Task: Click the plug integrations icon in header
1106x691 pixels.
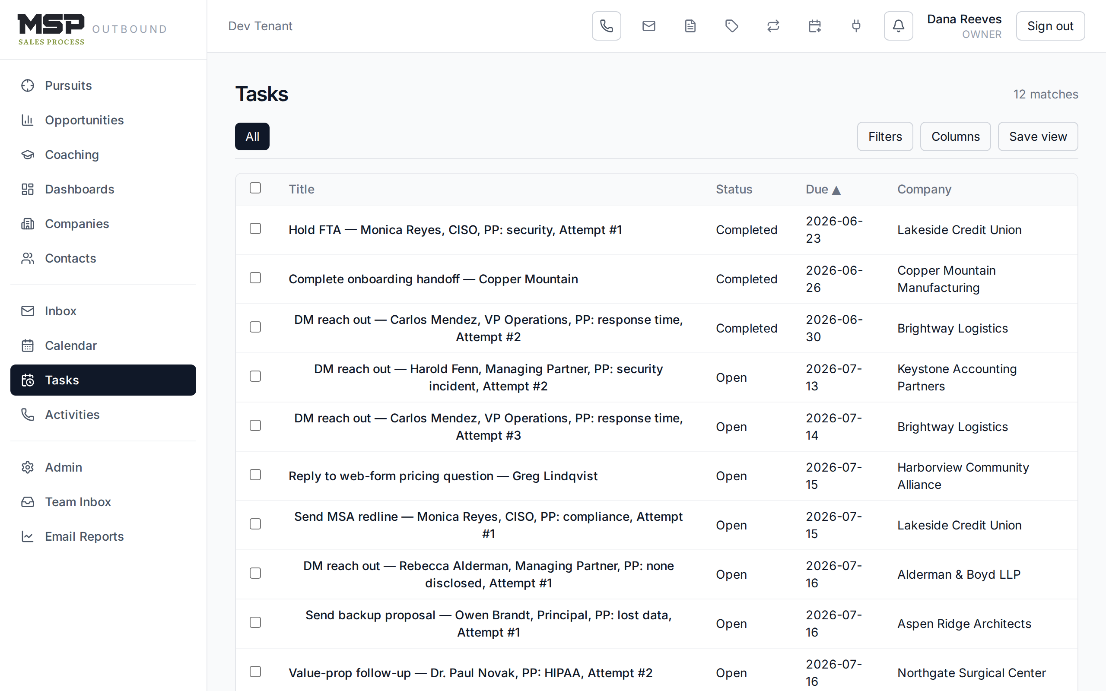Action: click(x=856, y=26)
